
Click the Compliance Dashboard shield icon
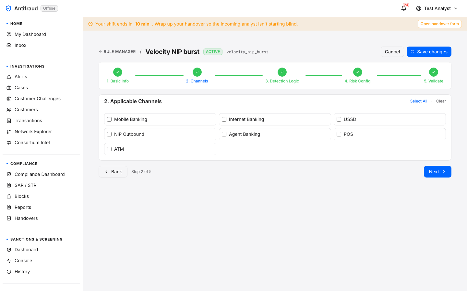(x=9, y=174)
